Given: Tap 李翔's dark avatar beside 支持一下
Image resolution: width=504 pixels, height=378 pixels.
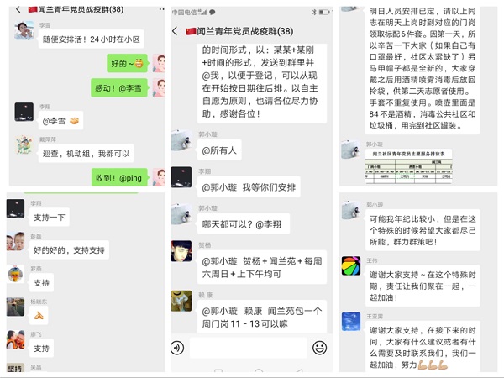Looking at the screenshot, I should click(x=15, y=208).
